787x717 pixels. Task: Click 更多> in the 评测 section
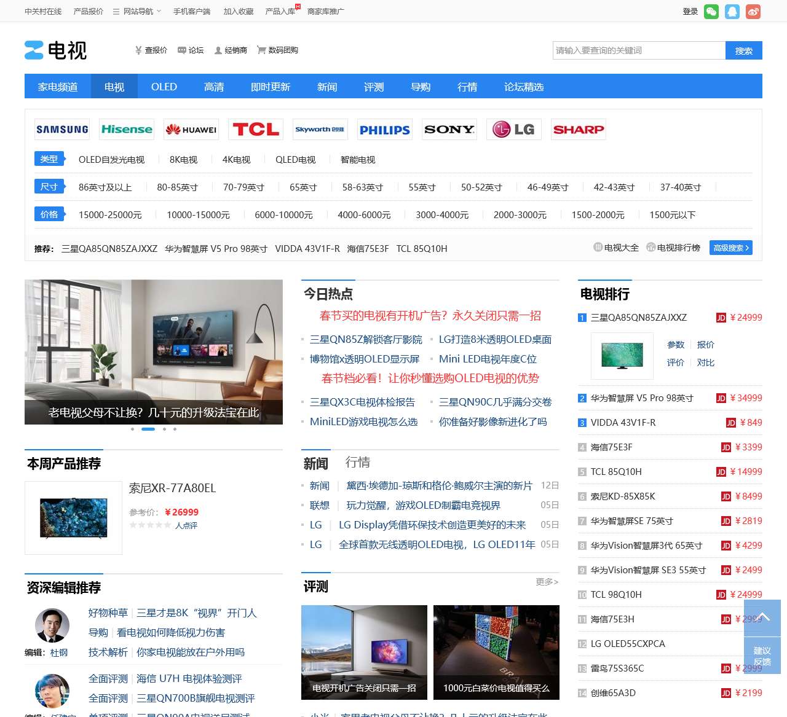pyautogui.click(x=547, y=581)
